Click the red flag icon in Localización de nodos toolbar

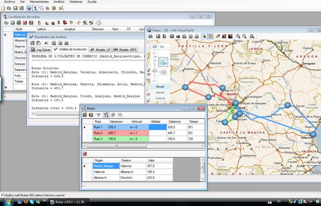39,23
